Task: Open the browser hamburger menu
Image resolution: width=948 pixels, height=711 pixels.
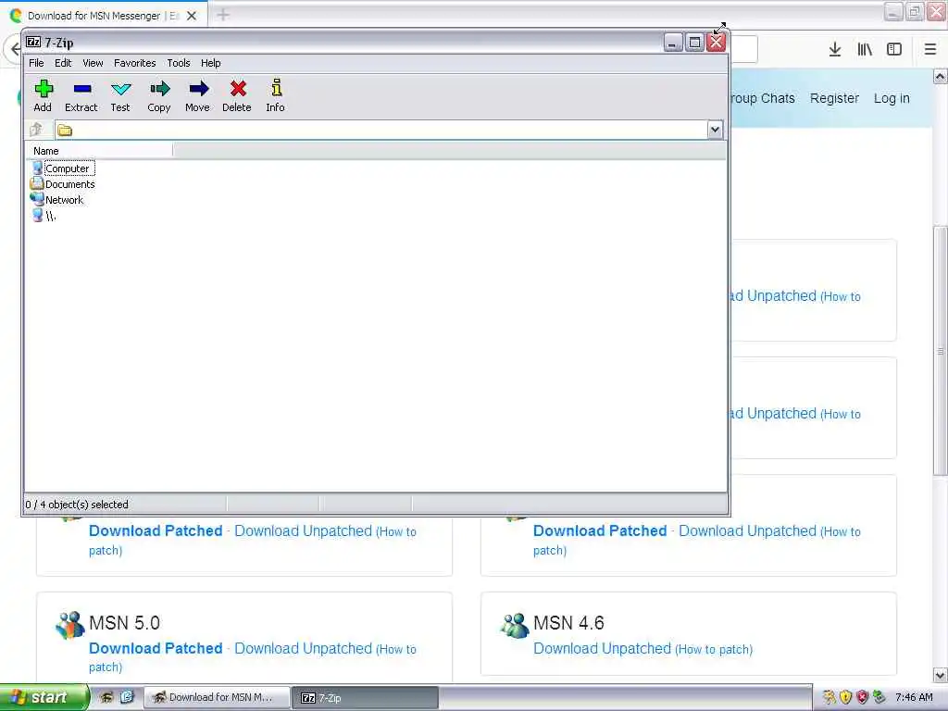Action: point(930,50)
